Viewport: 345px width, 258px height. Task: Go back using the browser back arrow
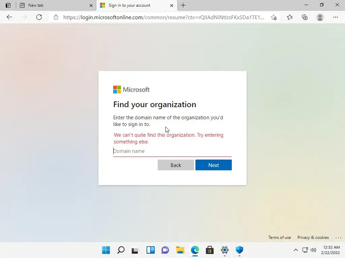9,17
